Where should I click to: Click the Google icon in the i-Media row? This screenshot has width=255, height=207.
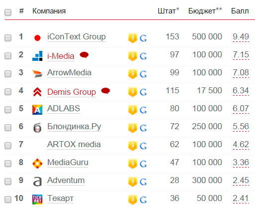click(x=143, y=56)
